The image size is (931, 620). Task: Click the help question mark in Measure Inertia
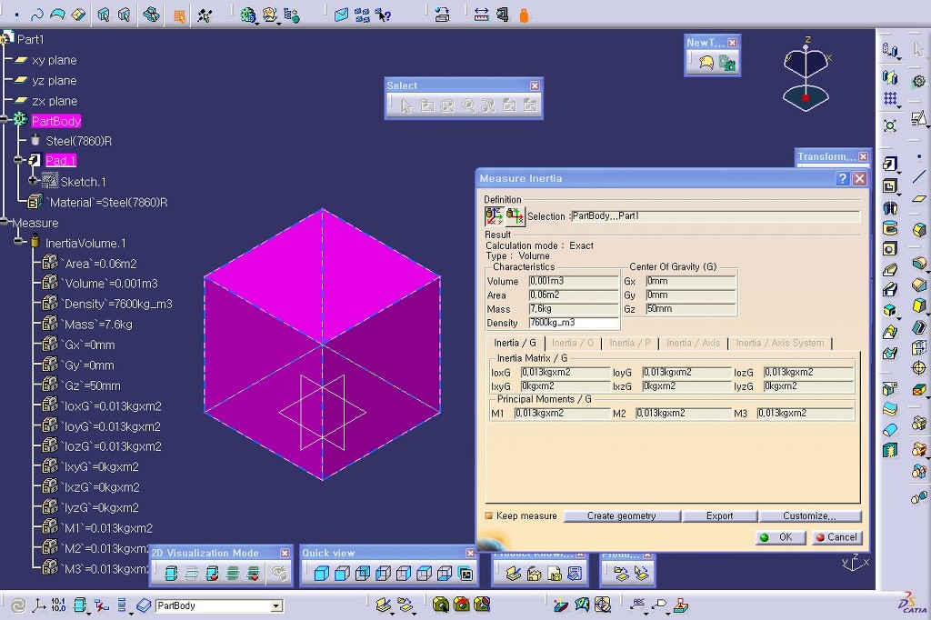pos(843,179)
